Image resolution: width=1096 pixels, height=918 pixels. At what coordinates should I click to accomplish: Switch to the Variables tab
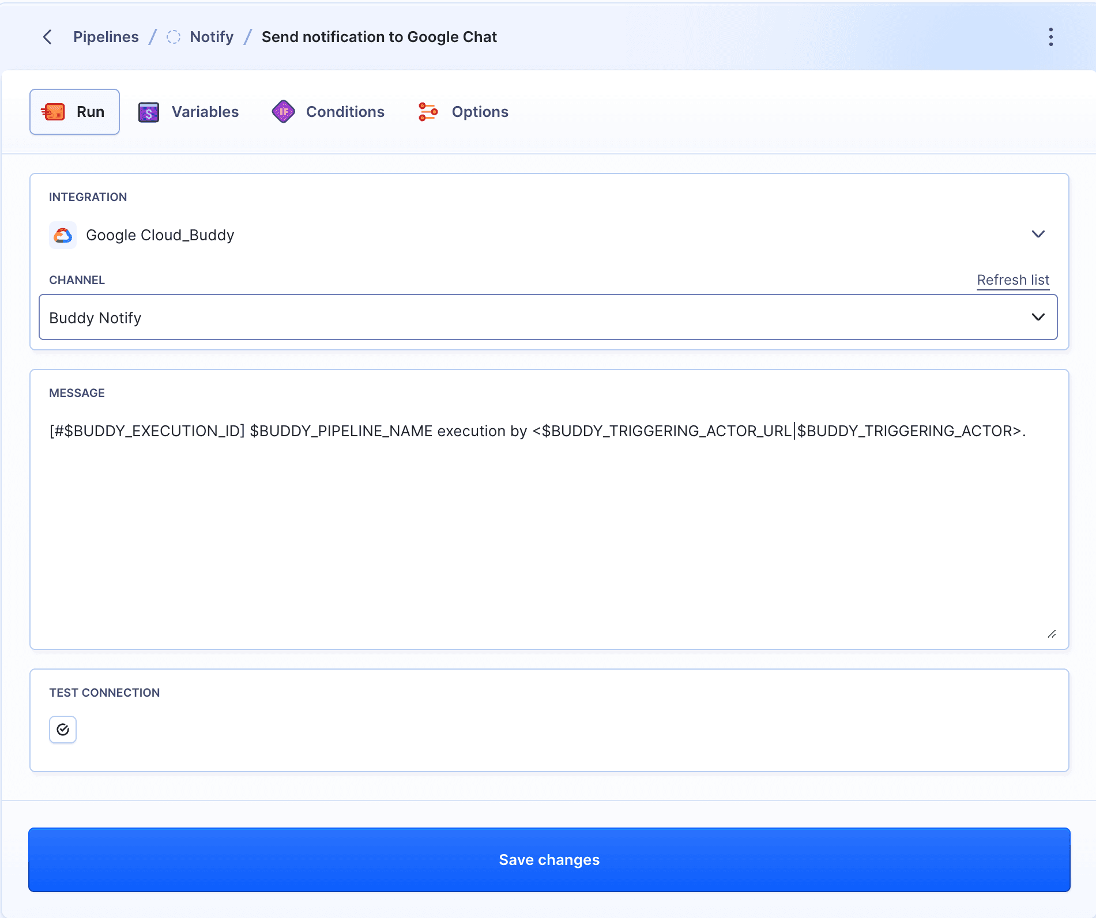click(x=205, y=111)
